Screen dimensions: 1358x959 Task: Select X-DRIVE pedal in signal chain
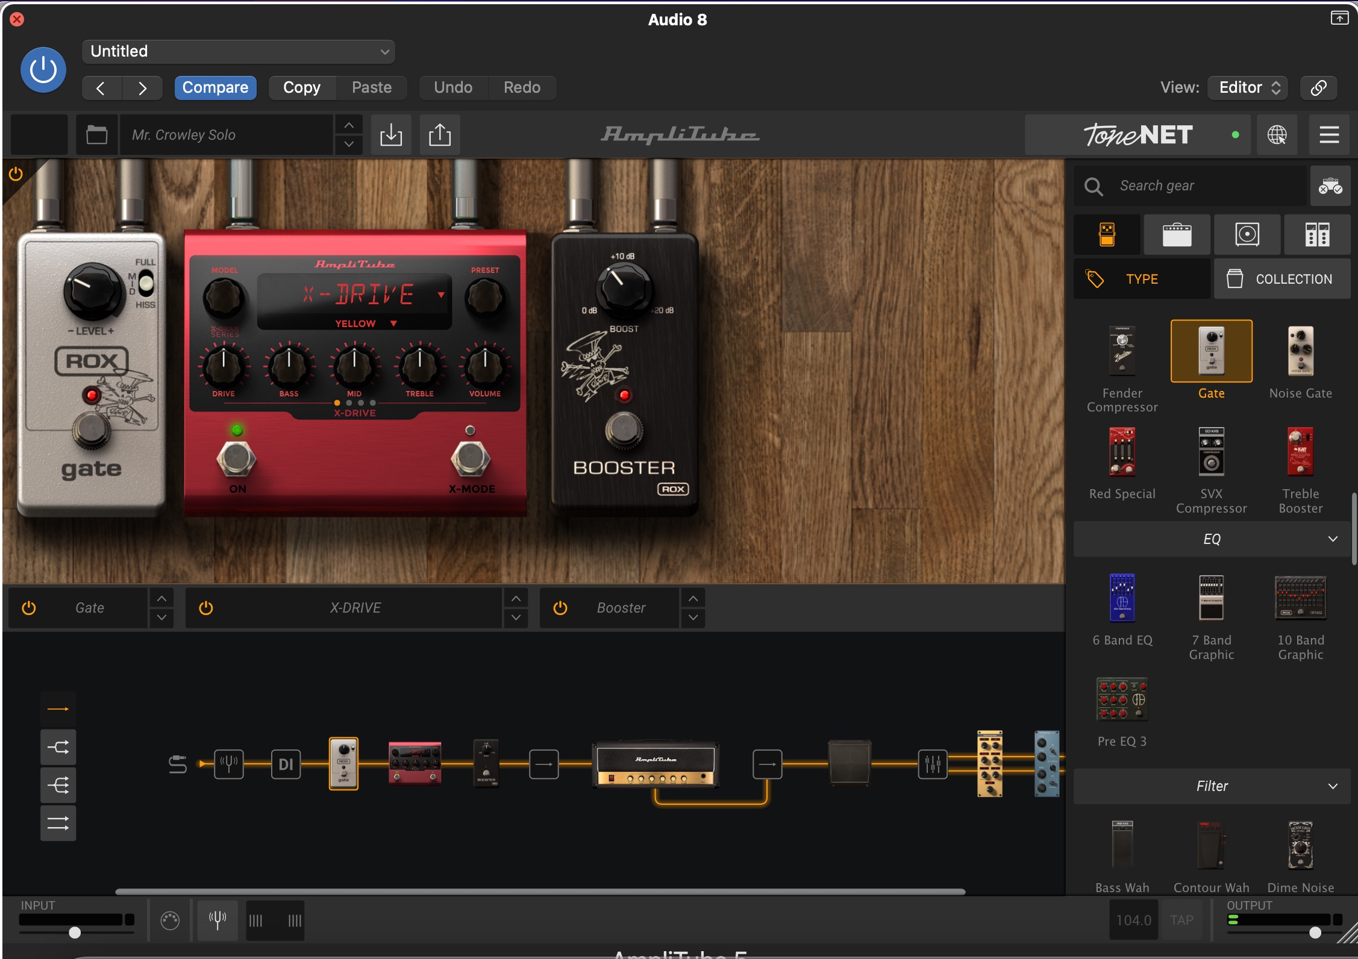[415, 763]
